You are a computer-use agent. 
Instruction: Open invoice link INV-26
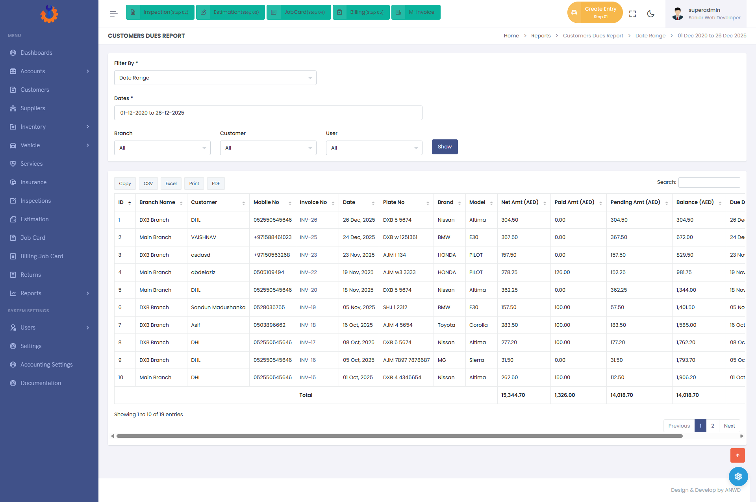[308, 220]
